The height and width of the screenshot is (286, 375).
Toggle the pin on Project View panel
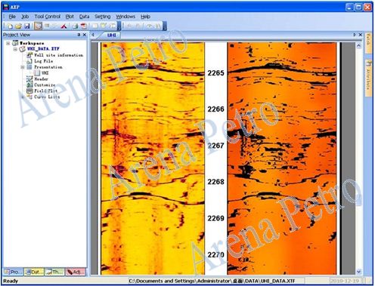(79, 35)
